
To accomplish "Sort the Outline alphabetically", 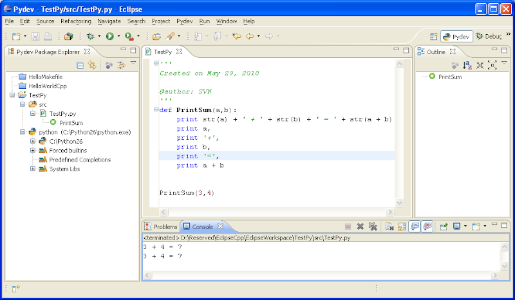I will pyautogui.click(x=467, y=65).
